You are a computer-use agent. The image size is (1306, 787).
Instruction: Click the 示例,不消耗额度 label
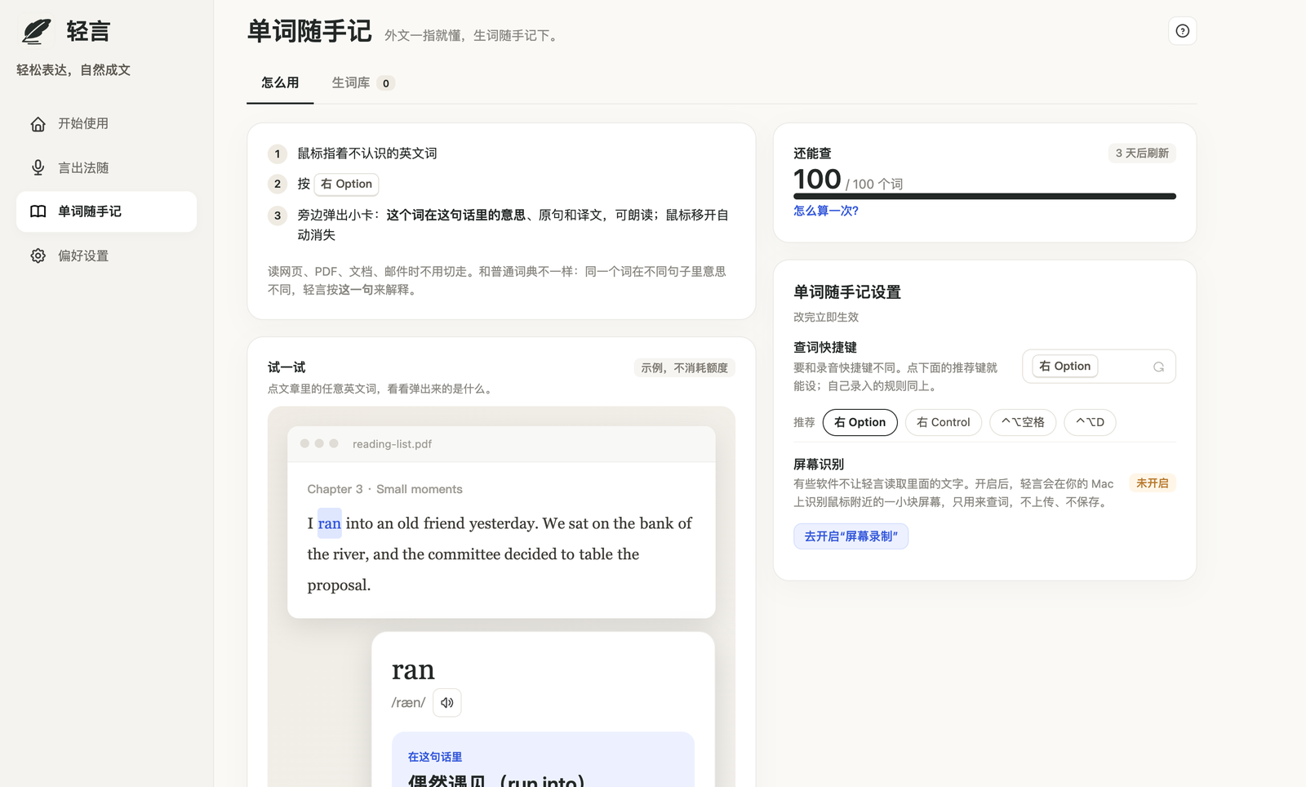684,368
